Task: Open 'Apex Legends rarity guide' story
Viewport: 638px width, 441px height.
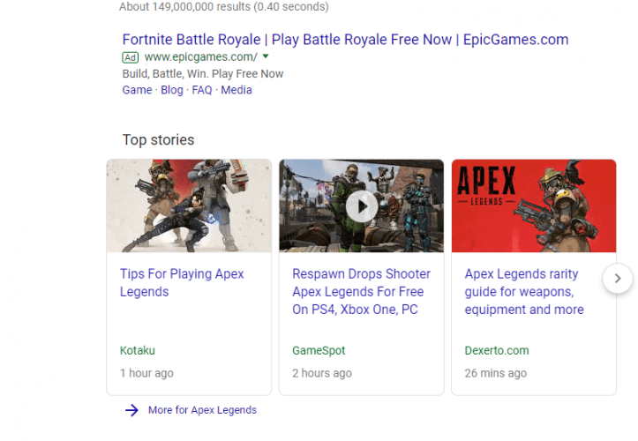Action: (x=524, y=292)
